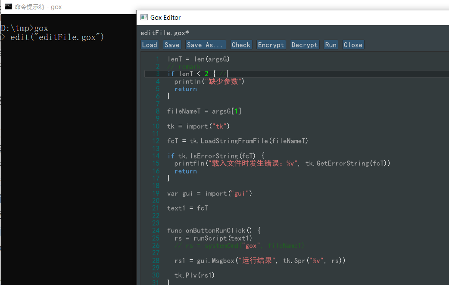Click the text1 = fcT line
Image resolution: width=449 pixels, height=285 pixels.
click(187, 208)
